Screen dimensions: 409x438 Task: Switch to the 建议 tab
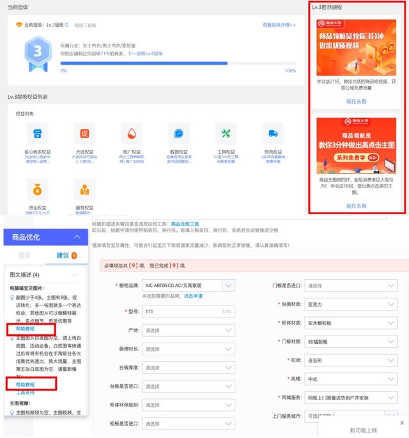pos(65,255)
